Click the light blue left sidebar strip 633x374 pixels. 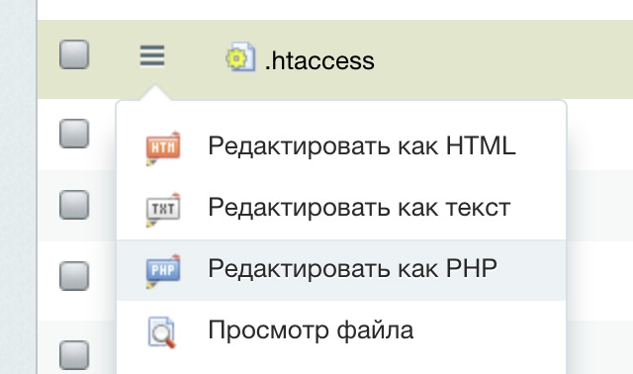(x=18, y=187)
